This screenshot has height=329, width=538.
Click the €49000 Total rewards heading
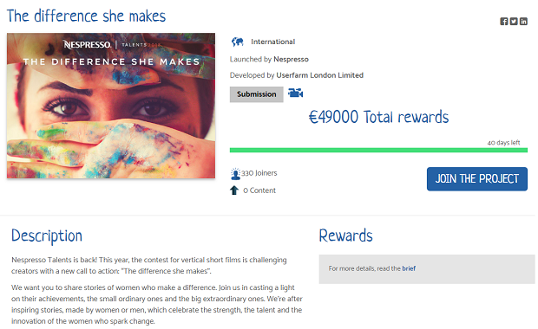[x=378, y=117]
